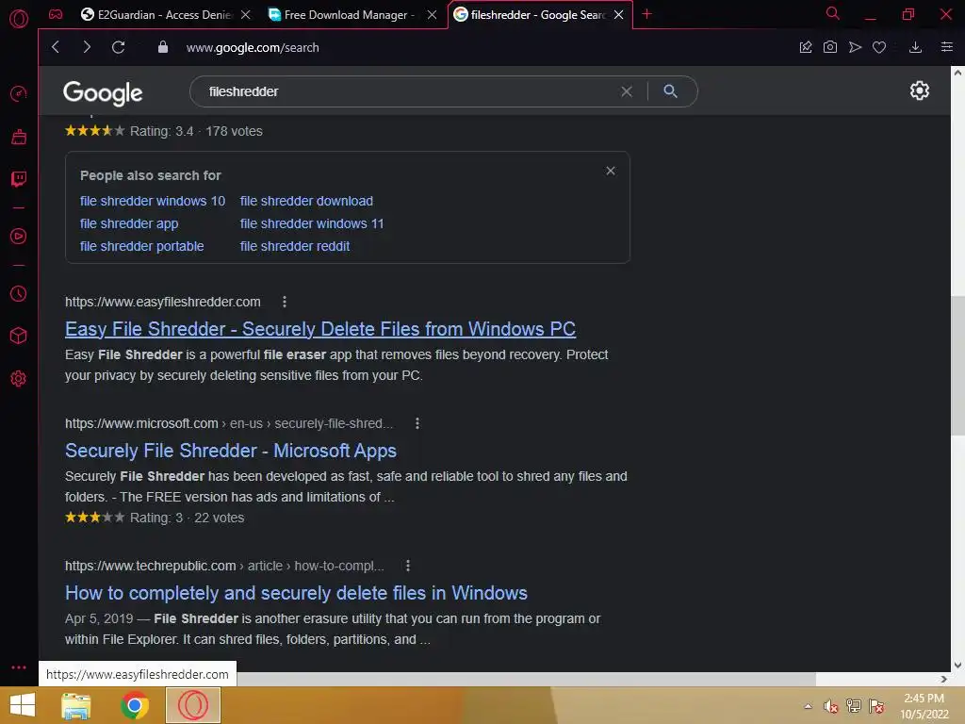Click the network tray icon

pos(854,706)
